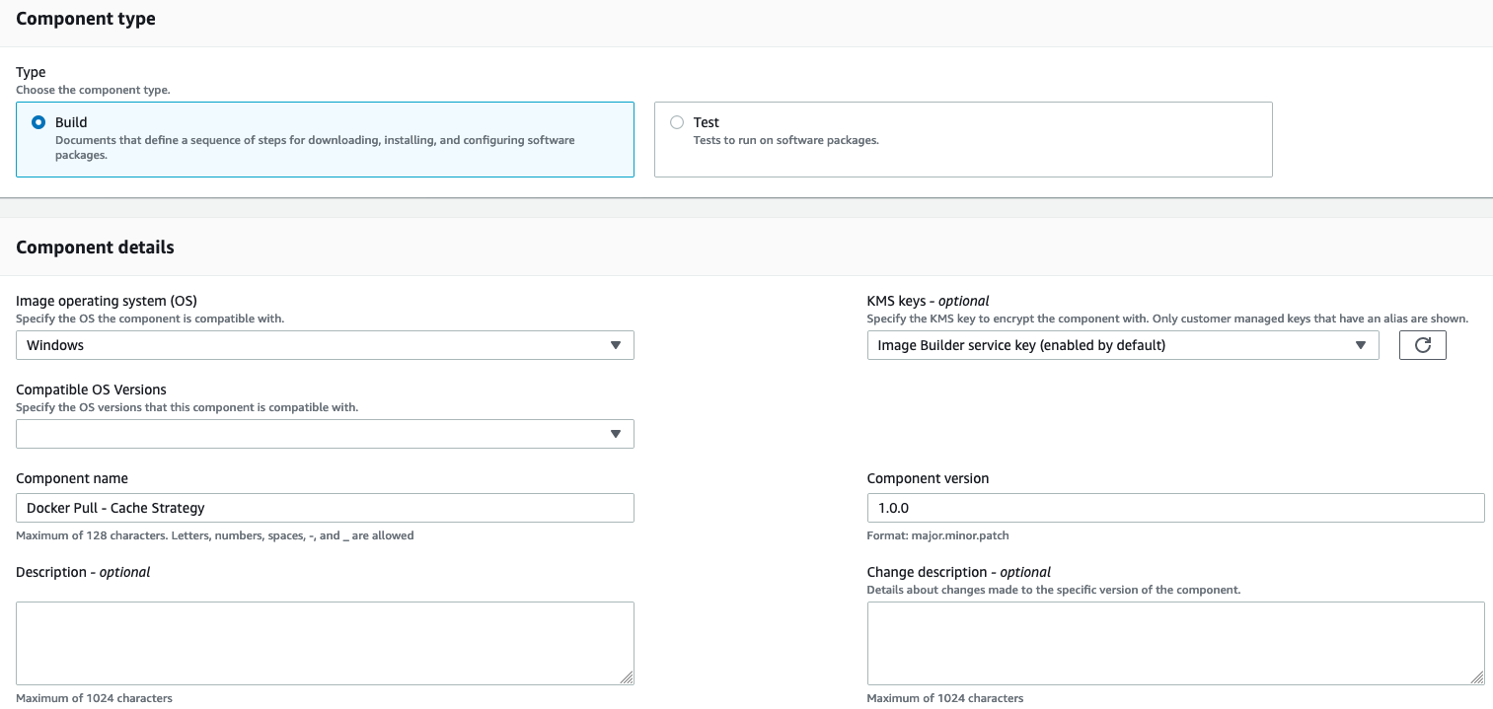Screen dimensions: 1493x709
Task: Click the caret arrow on Compatible OS Versions
Action: pyautogui.click(x=616, y=434)
